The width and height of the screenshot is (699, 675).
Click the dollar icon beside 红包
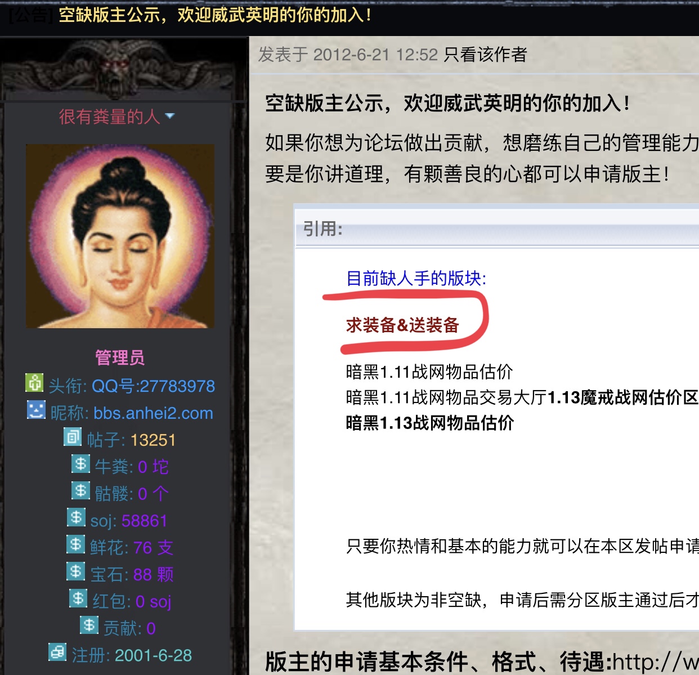tap(78, 598)
